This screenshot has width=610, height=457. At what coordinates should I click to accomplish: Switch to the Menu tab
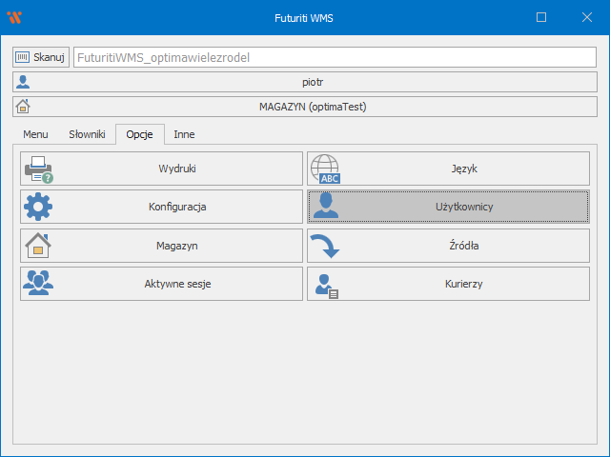coord(35,135)
